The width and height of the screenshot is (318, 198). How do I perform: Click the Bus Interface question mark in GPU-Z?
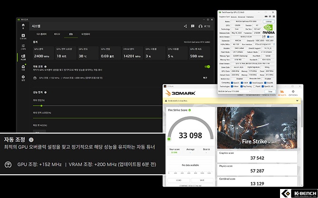[x=274, y=45]
